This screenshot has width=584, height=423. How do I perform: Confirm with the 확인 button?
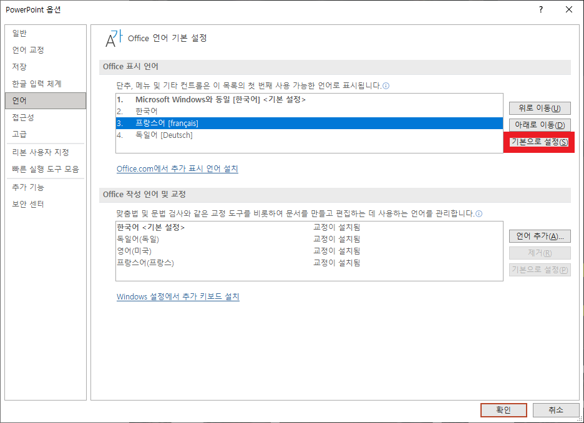click(504, 410)
